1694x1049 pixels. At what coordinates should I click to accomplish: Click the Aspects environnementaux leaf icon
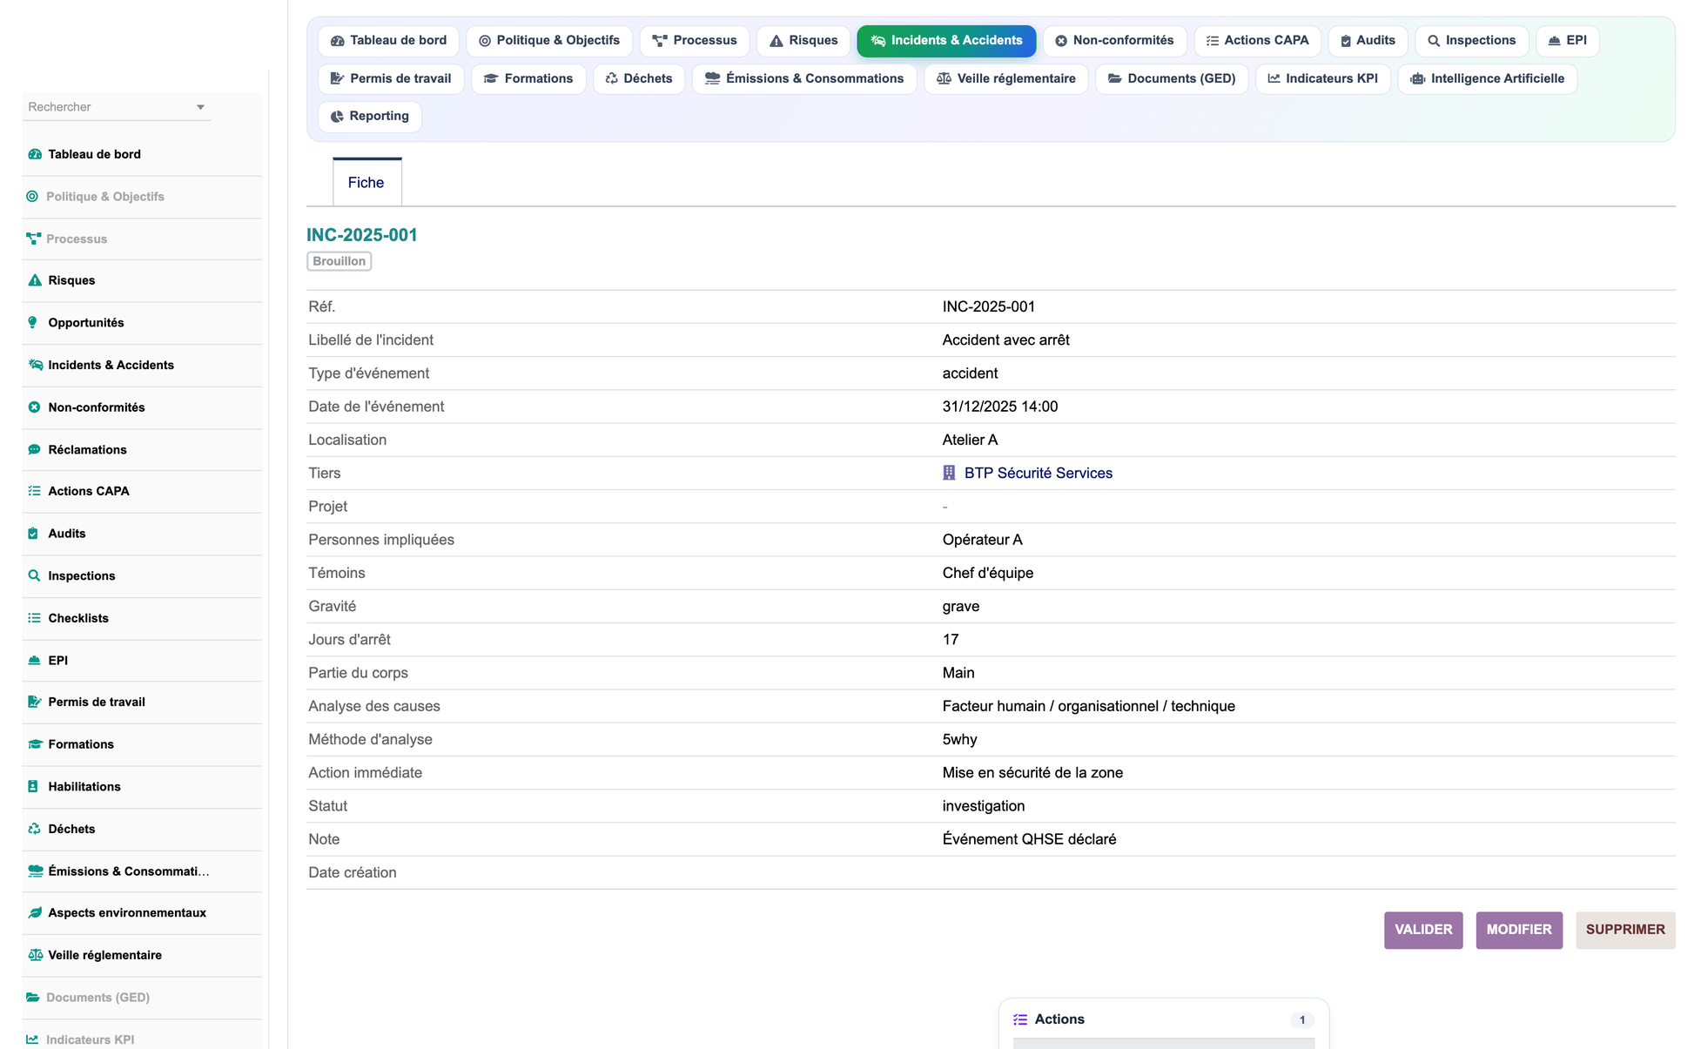point(35,913)
